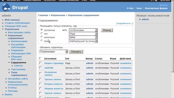Click изменить for Вторая новость row
Screen dimensions: 174x98
coord(126,84)
